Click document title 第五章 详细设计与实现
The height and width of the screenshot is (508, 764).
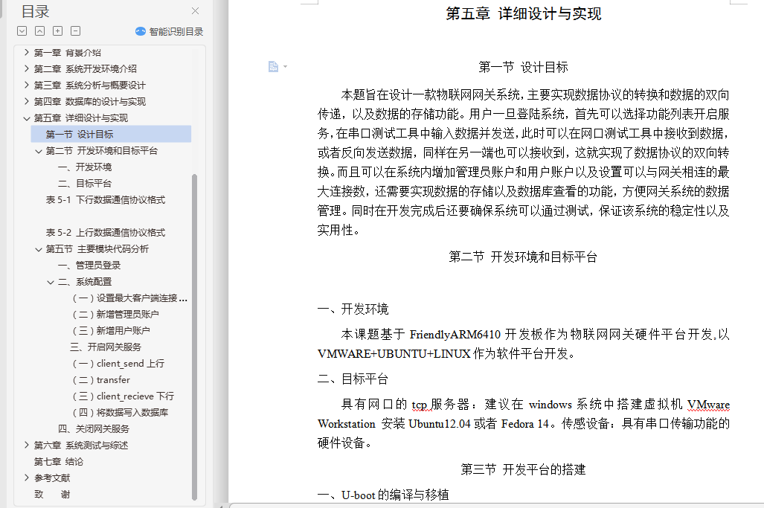[x=523, y=13]
